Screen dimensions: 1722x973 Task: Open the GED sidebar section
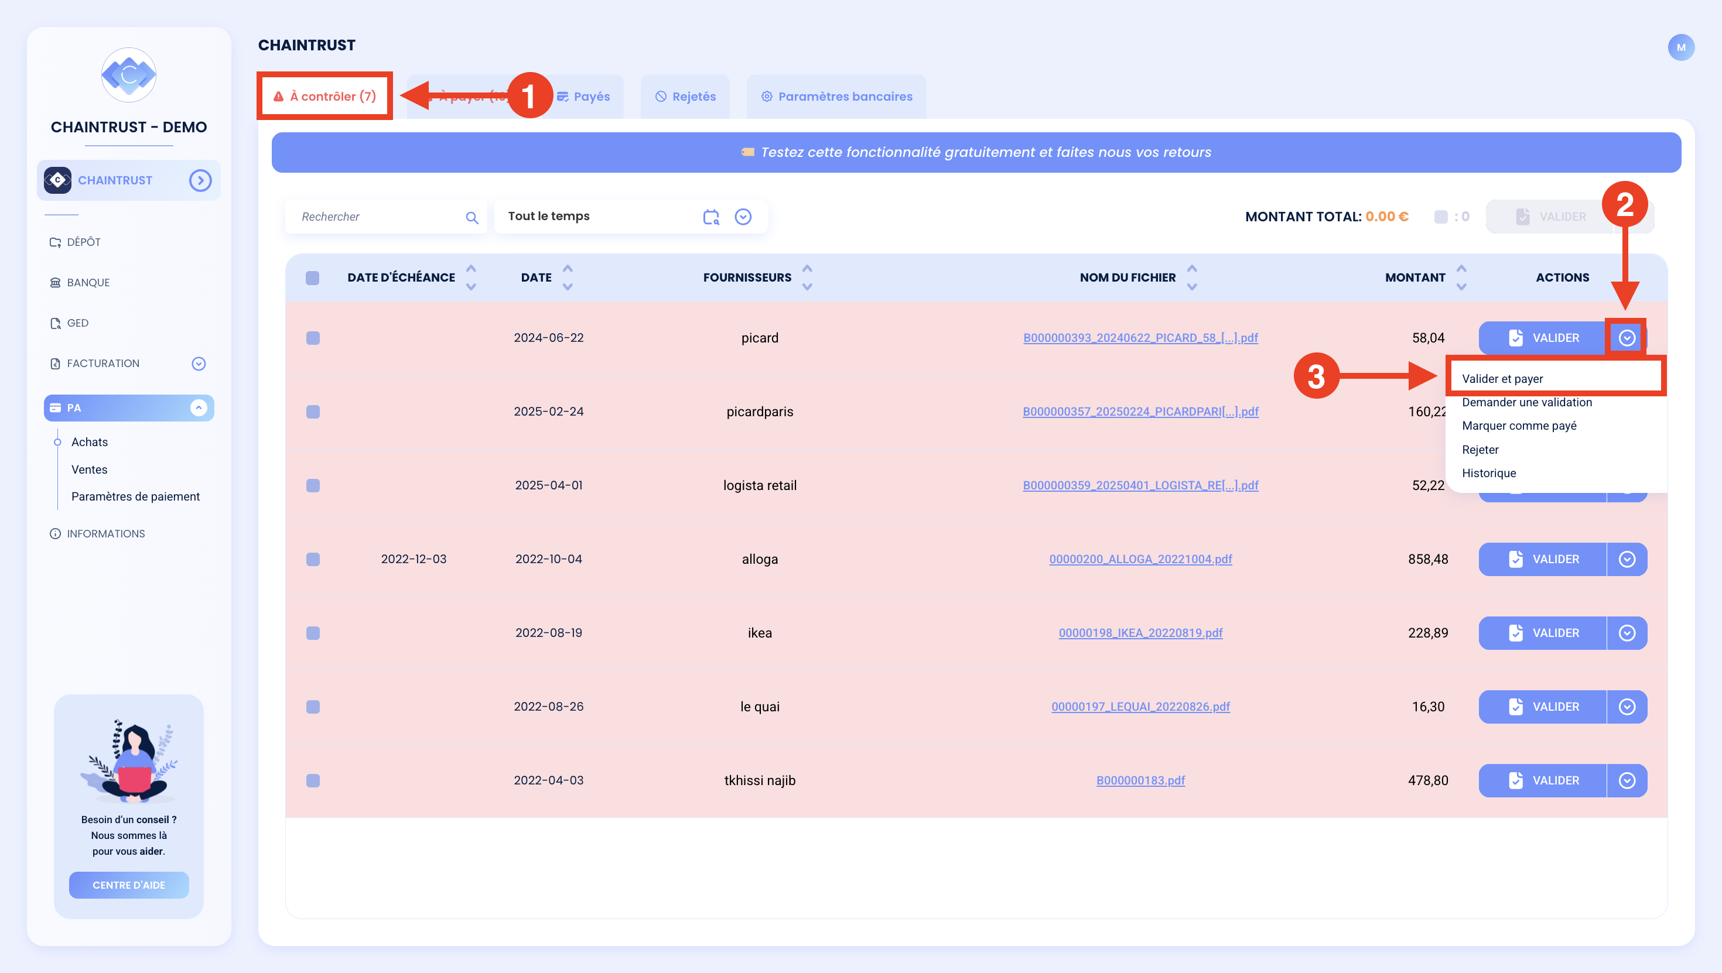click(x=70, y=323)
